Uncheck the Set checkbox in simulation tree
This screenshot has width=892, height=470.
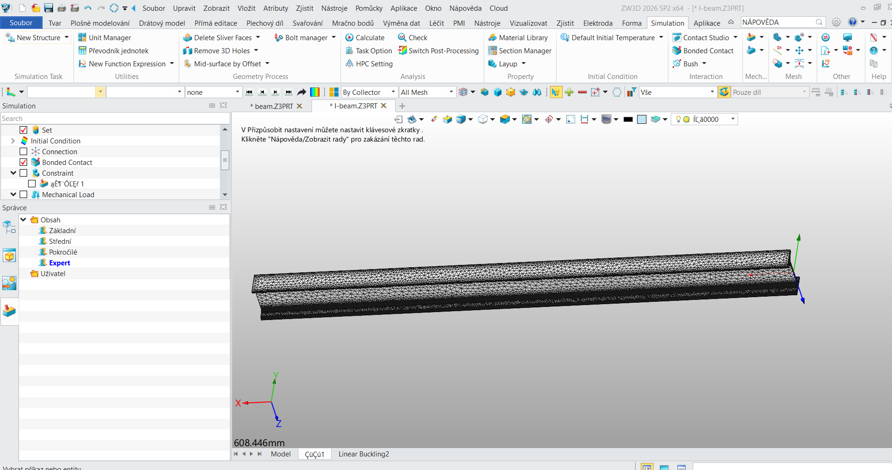[x=23, y=130]
